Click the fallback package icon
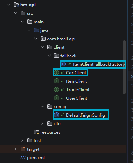This screenshot has width=133, height=163. point(57,56)
